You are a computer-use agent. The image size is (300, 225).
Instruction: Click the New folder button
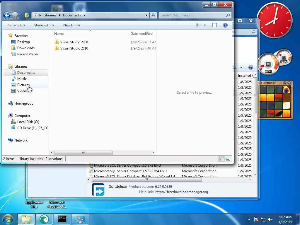(x=72, y=25)
